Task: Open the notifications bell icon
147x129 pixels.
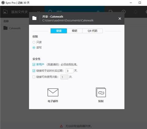Action: (x=136, y=12)
